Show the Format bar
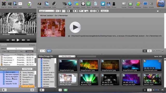The image size is (166, 93). coord(124,4)
